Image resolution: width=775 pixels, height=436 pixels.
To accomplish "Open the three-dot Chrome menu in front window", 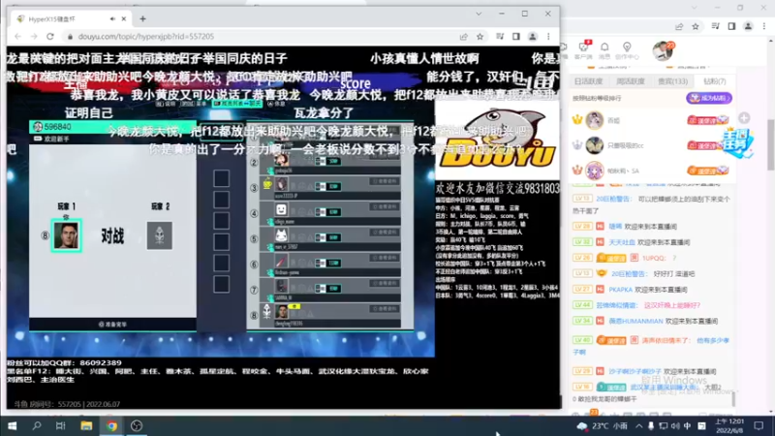I will [x=548, y=37].
